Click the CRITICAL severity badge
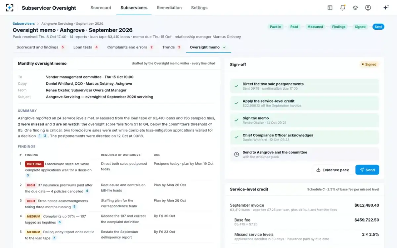 pos(34,164)
